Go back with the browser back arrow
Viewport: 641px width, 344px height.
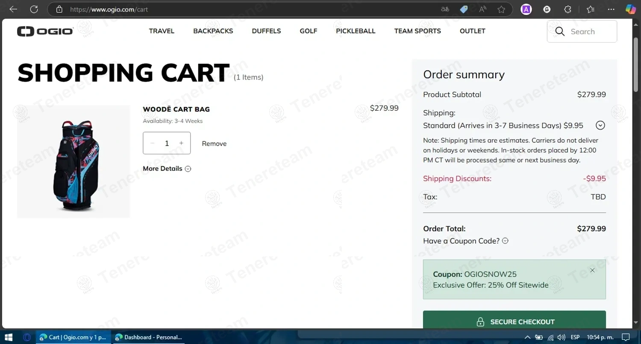coord(13,9)
